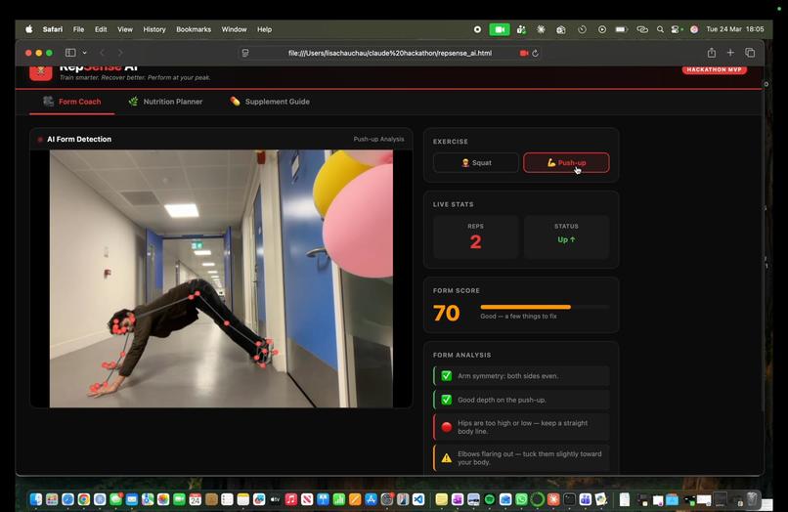The width and height of the screenshot is (788, 512).
Task: Click the date and time 'Tue 24 Mar 18:05'
Action: (x=735, y=29)
